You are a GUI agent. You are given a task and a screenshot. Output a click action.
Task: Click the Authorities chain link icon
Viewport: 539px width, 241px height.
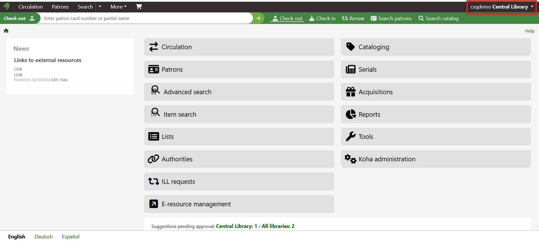pyautogui.click(x=153, y=159)
